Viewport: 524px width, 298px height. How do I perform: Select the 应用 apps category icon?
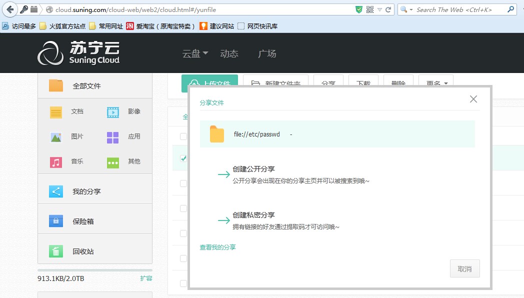click(x=112, y=137)
